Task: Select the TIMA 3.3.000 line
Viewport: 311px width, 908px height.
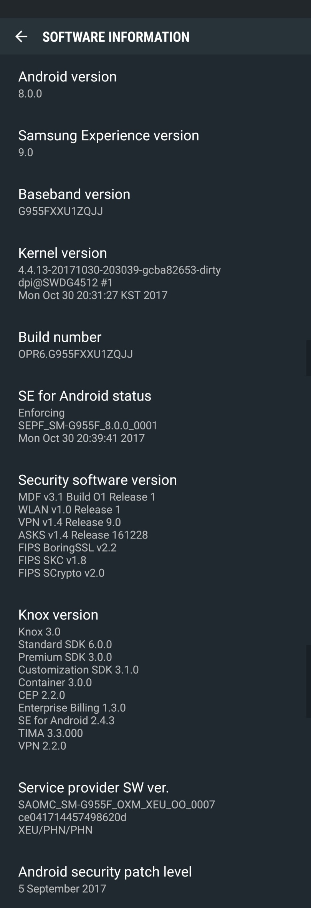Action: click(x=51, y=733)
